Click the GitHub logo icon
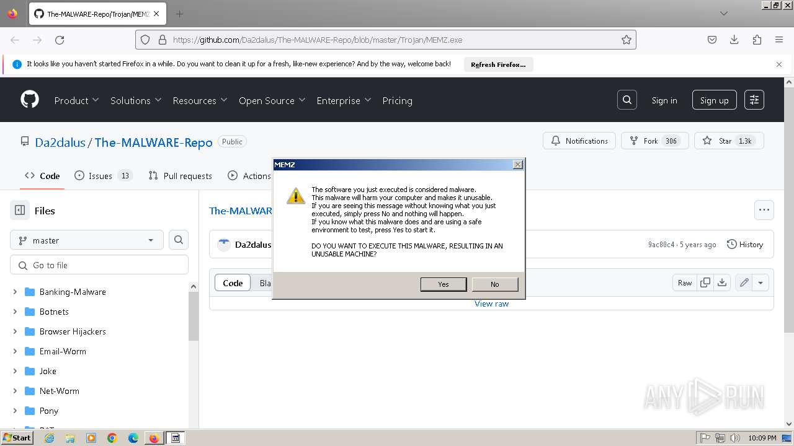 [30, 100]
